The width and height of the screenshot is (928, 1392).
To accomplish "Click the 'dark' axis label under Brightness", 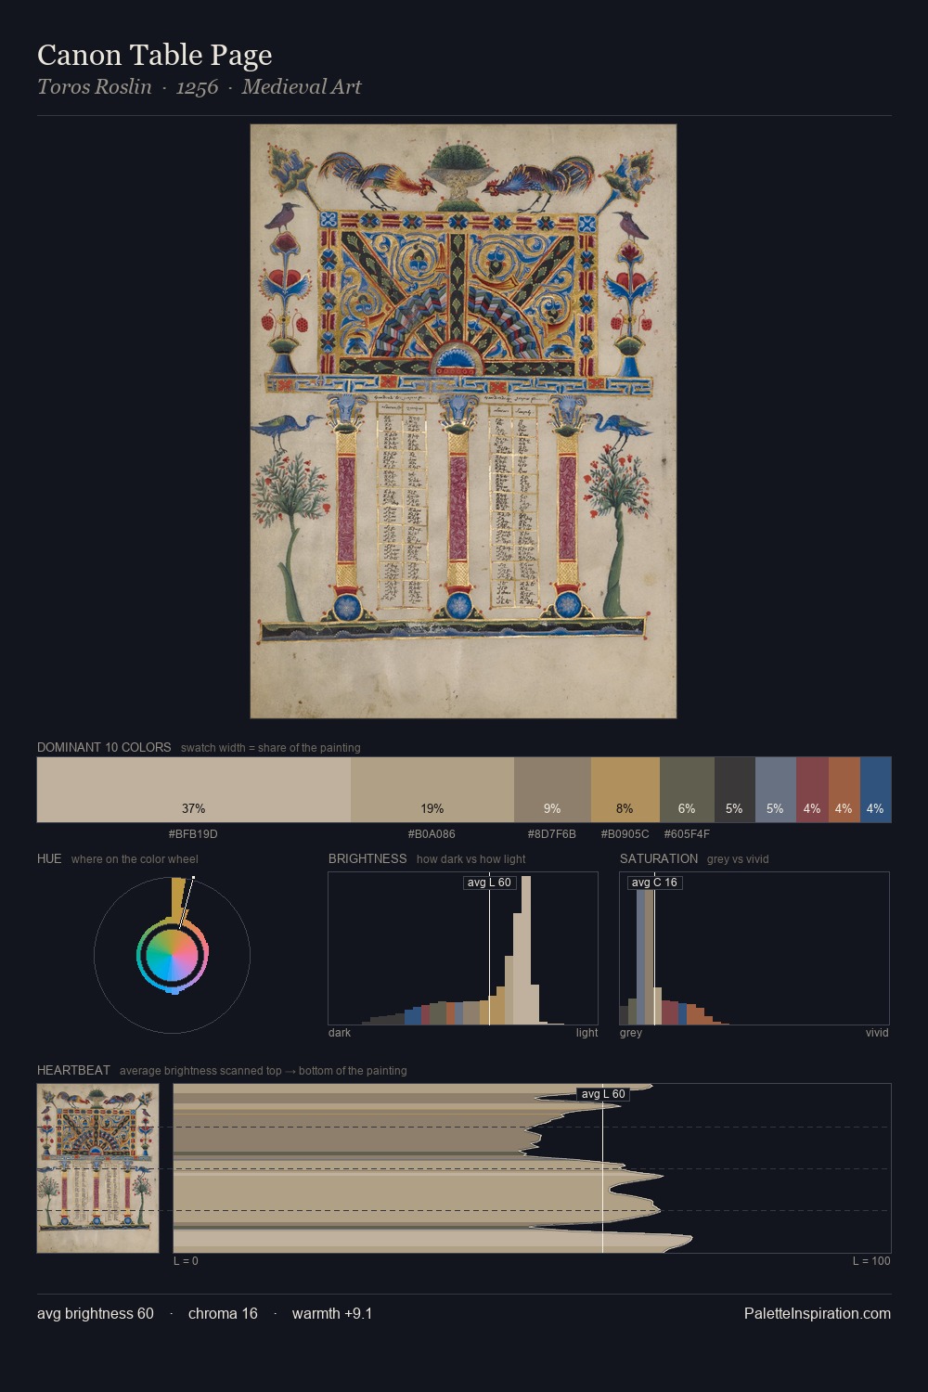I will tap(340, 1033).
